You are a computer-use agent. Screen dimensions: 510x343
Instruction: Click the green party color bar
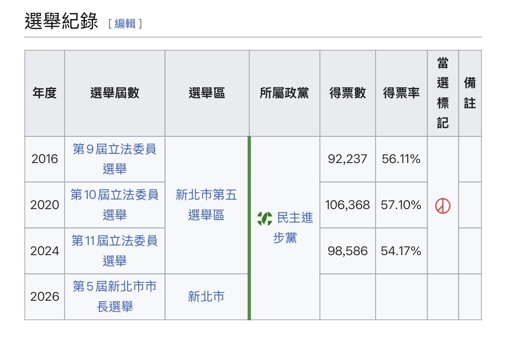tap(249, 228)
